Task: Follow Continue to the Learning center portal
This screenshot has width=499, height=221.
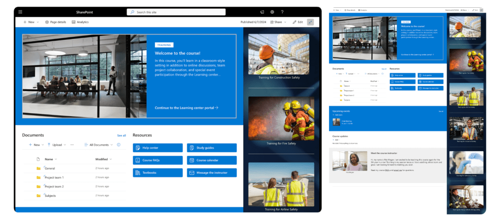Action: [x=187, y=108]
